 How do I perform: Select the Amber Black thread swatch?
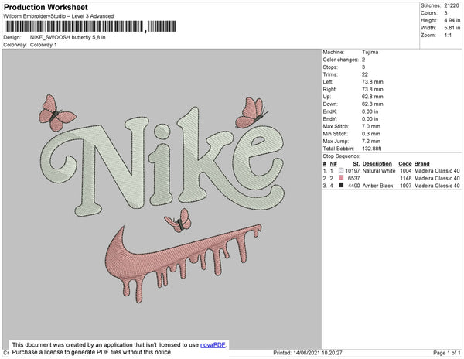pos(341,185)
